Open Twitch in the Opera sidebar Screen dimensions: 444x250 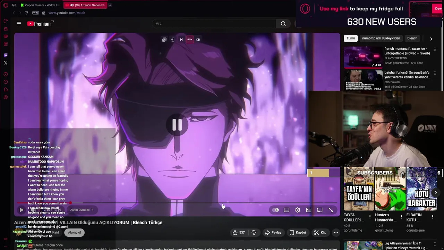click(6, 55)
